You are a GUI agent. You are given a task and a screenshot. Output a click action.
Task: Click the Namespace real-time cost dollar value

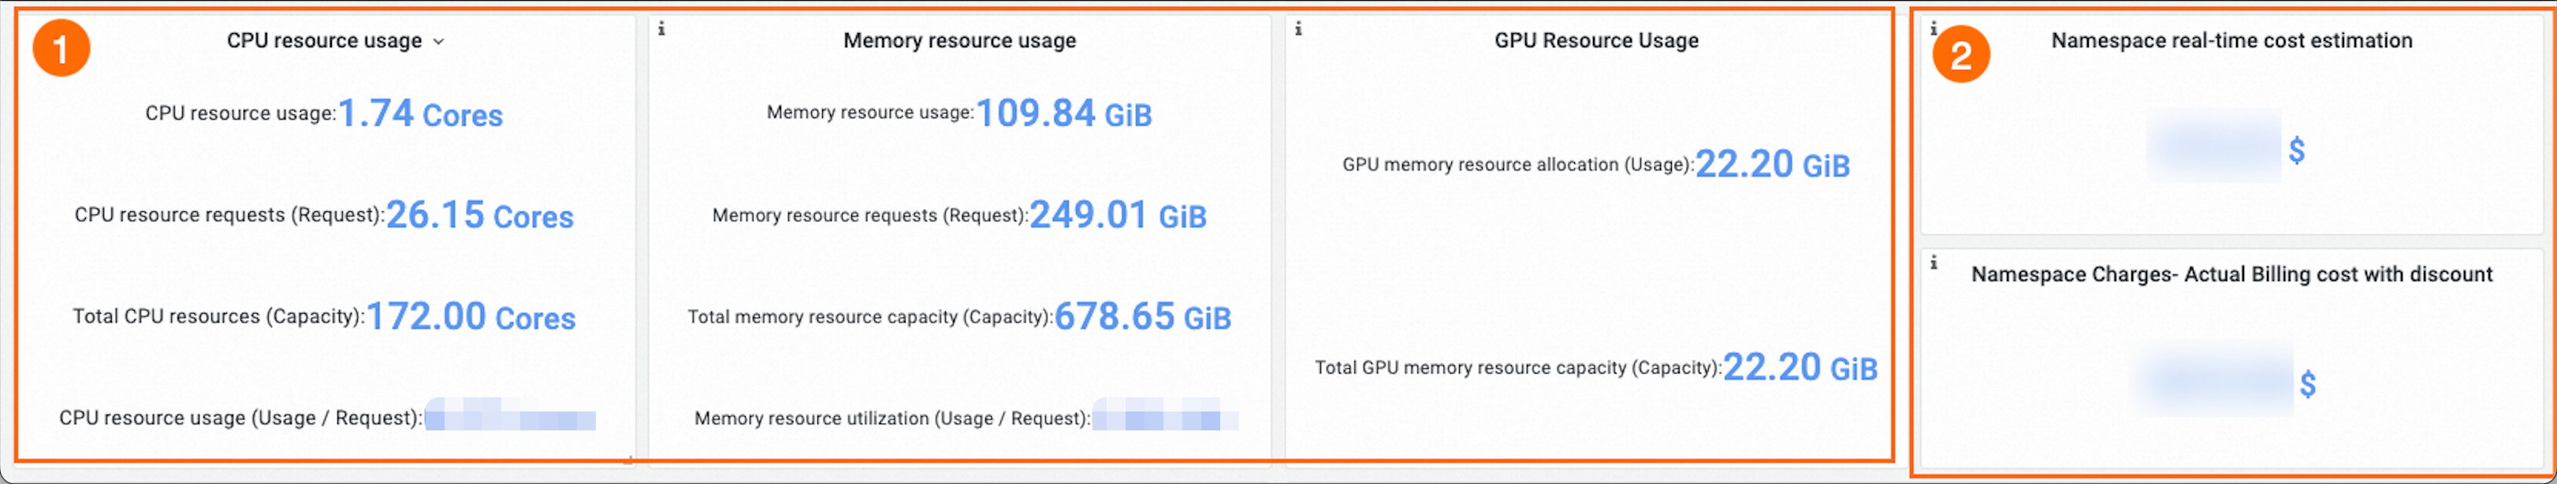[x=2225, y=149]
